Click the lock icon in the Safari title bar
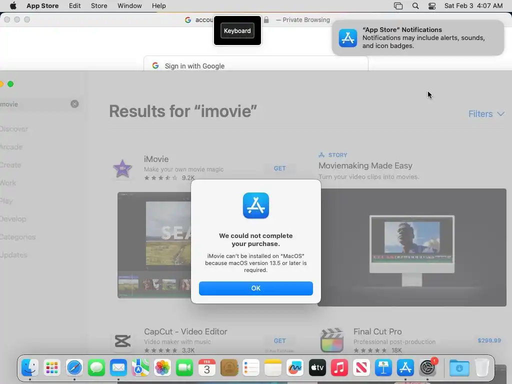The image size is (512, 384). 266,20
